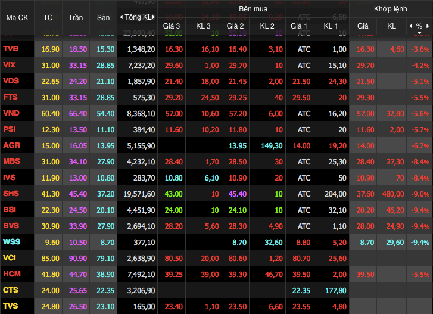Select the Khớp lệnh header group
The height and width of the screenshot is (314, 433).
click(x=390, y=10)
